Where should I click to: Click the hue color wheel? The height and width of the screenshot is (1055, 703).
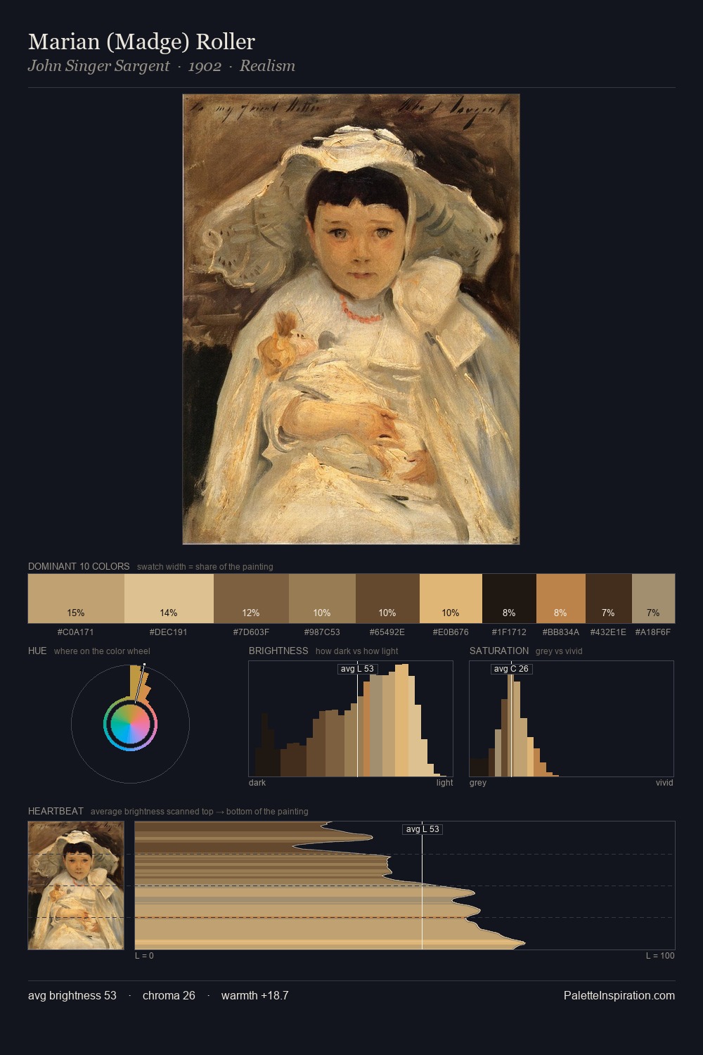[x=130, y=724]
